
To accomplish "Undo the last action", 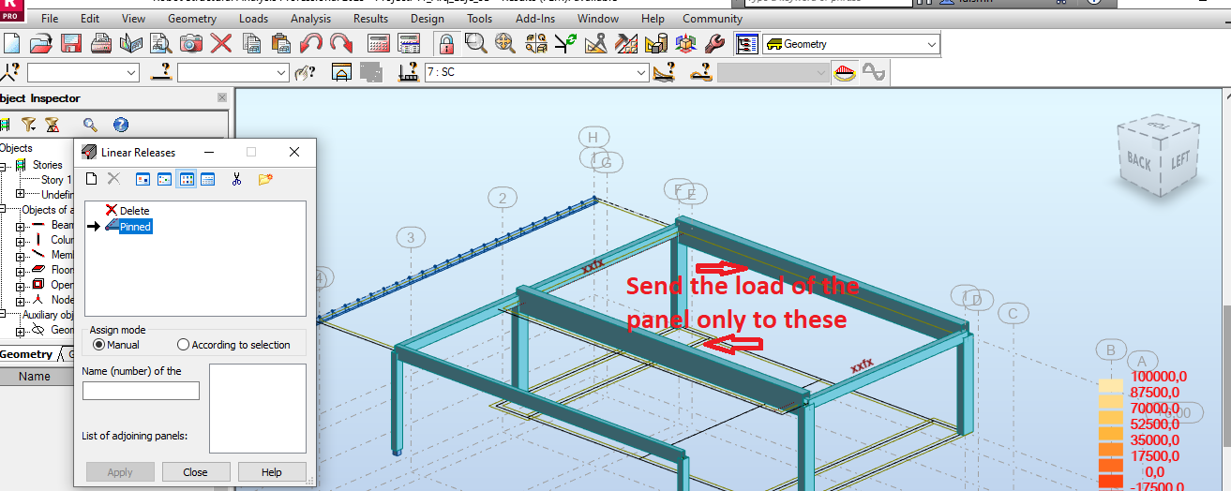I will pos(311,43).
